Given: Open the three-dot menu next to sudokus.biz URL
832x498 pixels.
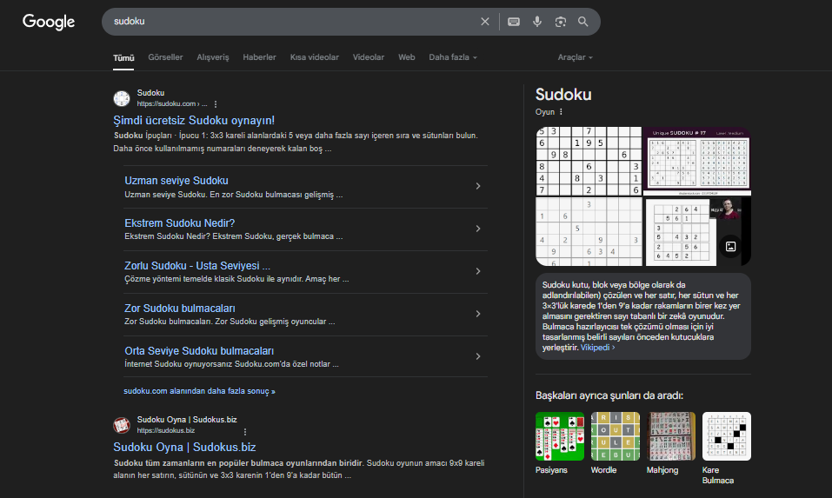Looking at the screenshot, I should pyautogui.click(x=244, y=432).
